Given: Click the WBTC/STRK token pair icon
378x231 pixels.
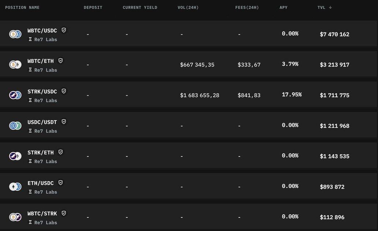Looking at the screenshot, I should 15,217.
